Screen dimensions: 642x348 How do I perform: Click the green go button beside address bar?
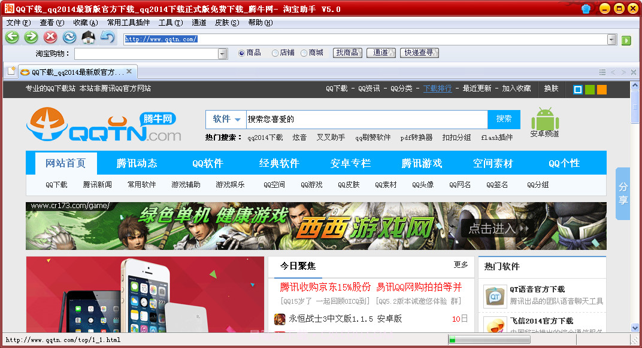(x=625, y=39)
